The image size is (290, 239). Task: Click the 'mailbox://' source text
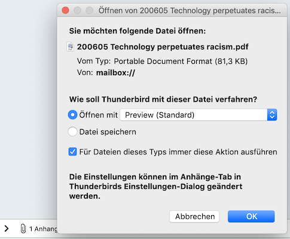[x=115, y=73]
